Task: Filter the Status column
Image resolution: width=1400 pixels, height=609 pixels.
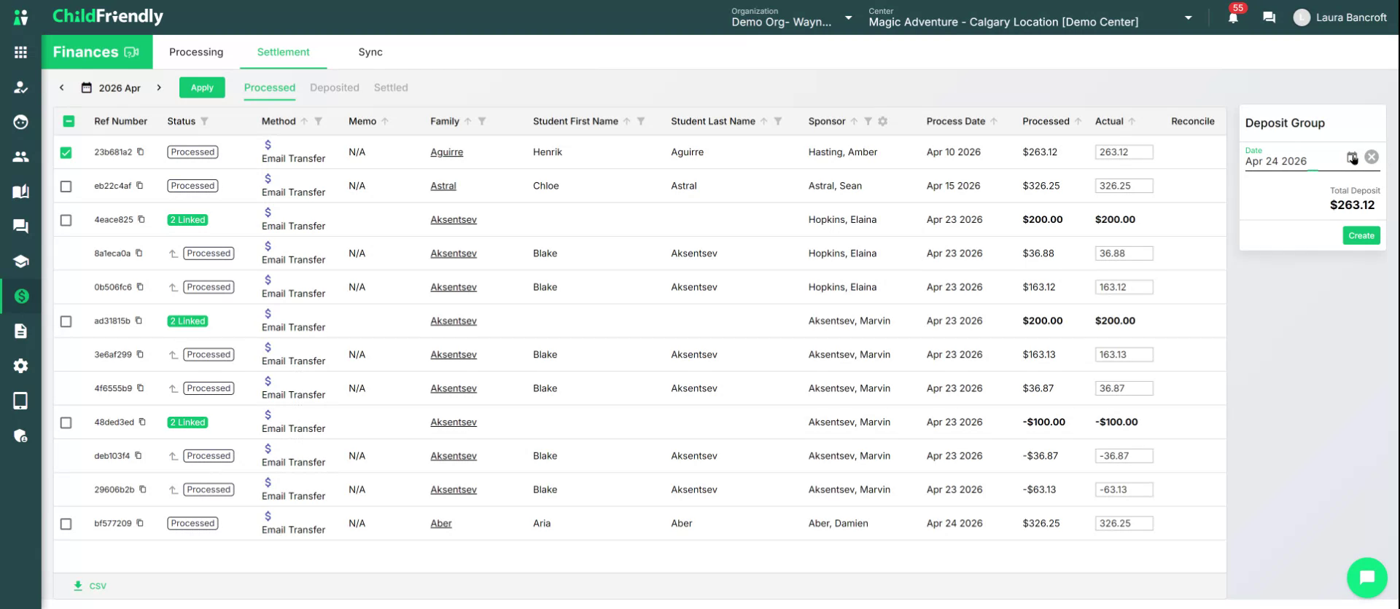Action: click(204, 122)
